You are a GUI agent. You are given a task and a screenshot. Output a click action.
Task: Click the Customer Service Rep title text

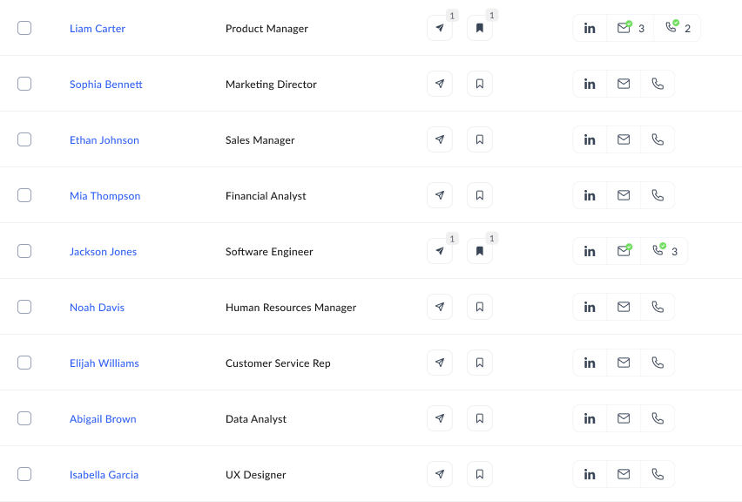[278, 363]
